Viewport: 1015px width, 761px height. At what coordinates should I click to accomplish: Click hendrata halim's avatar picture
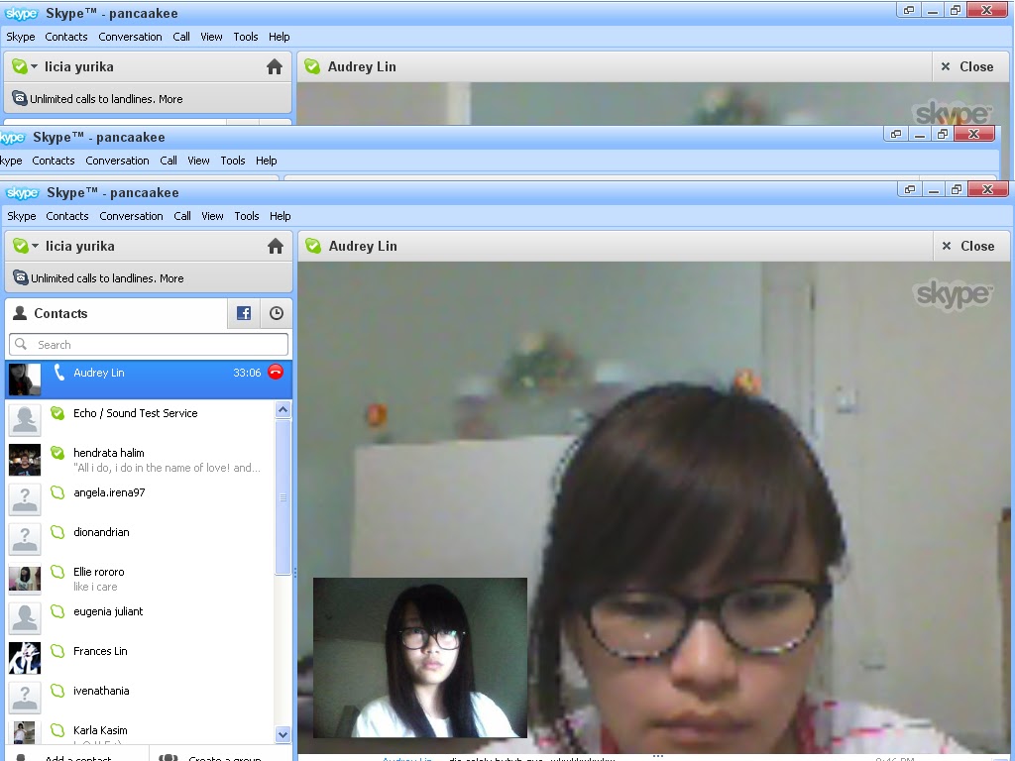pos(25,460)
